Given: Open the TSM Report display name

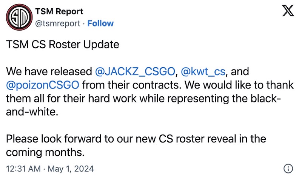Looking at the screenshot, I should point(59,11).
